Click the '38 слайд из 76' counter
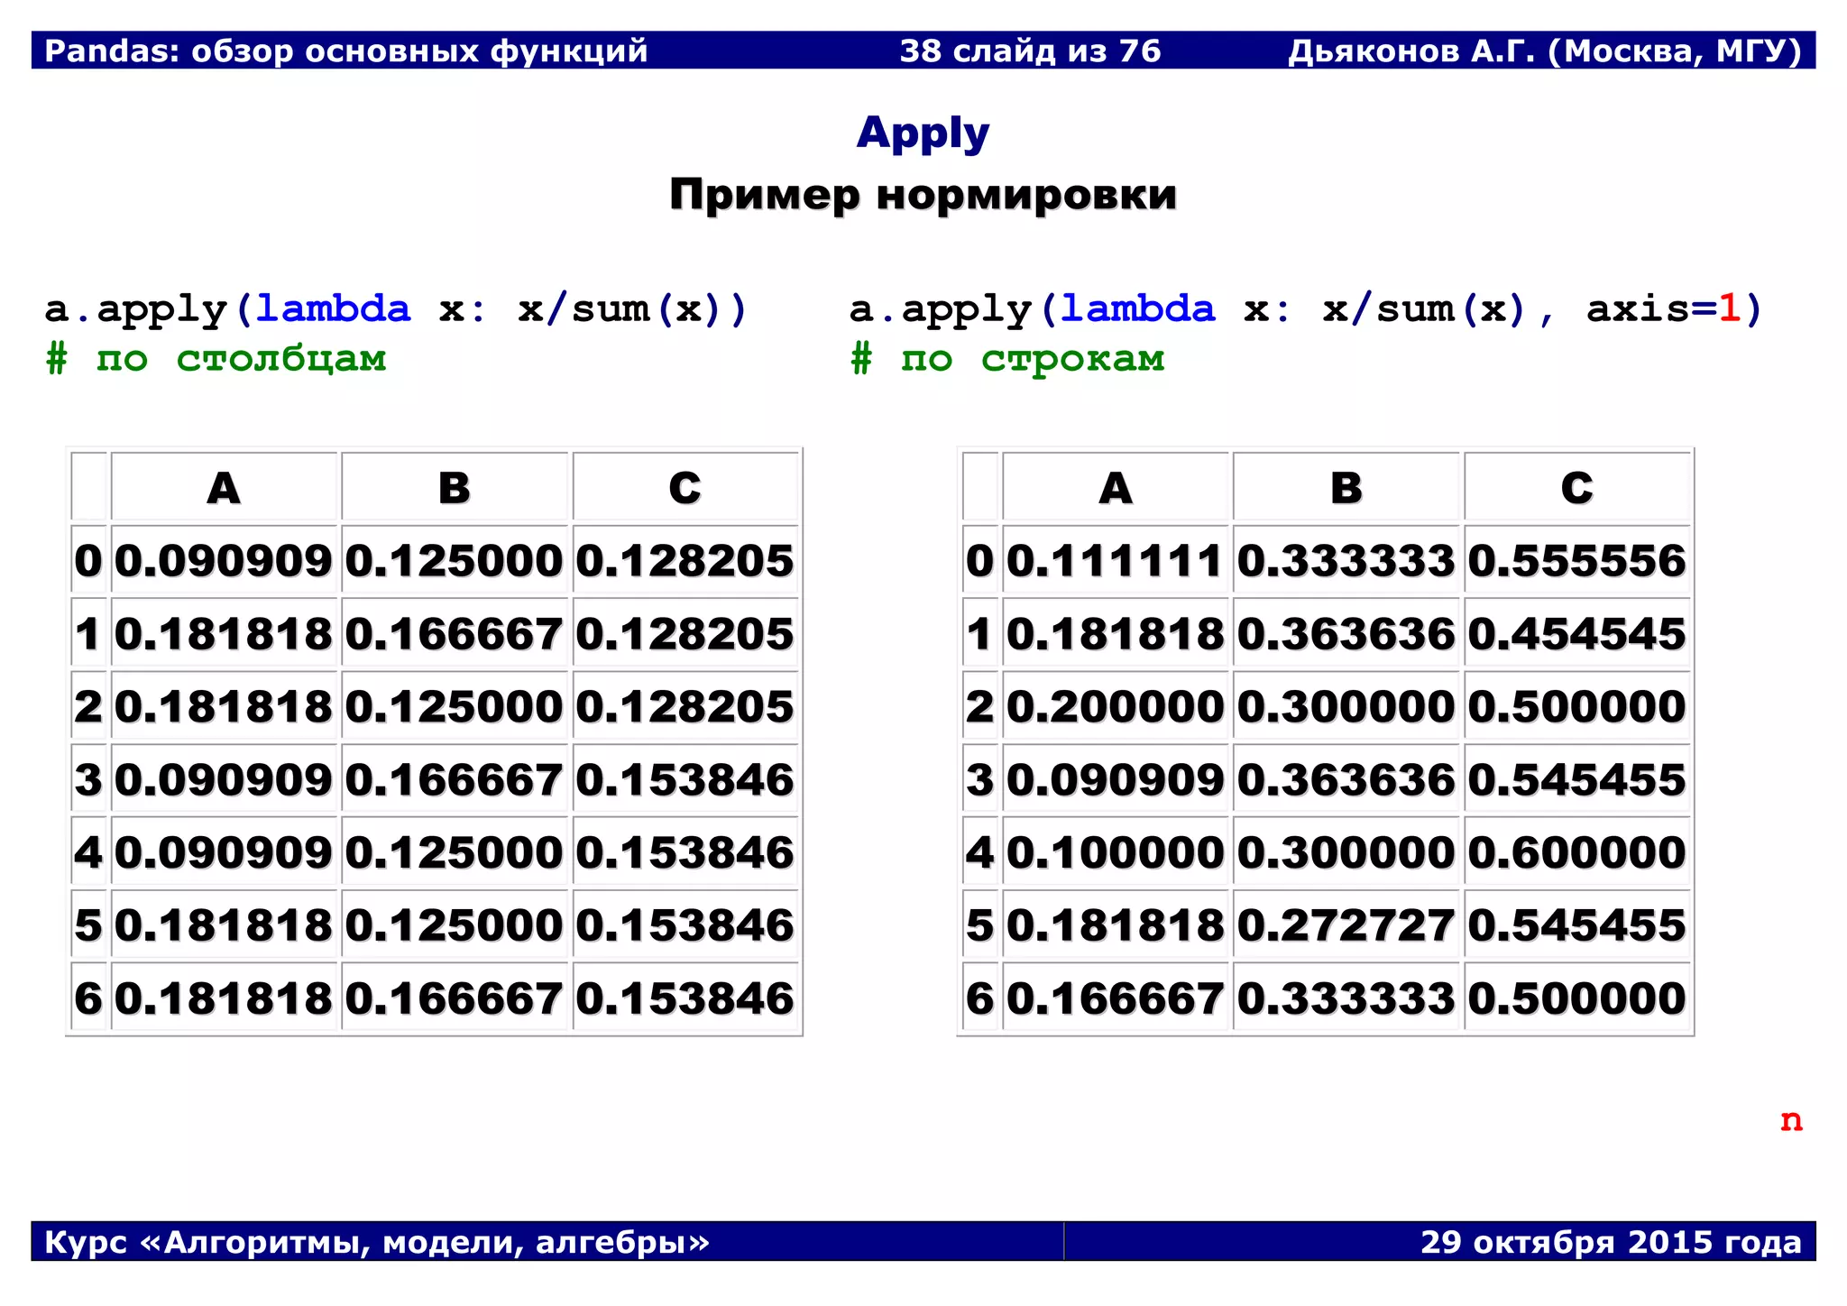Viewport: 1847px width, 1306px height. (1030, 51)
